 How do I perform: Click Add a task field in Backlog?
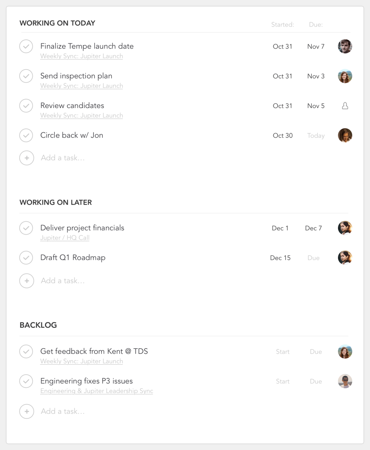tap(63, 411)
